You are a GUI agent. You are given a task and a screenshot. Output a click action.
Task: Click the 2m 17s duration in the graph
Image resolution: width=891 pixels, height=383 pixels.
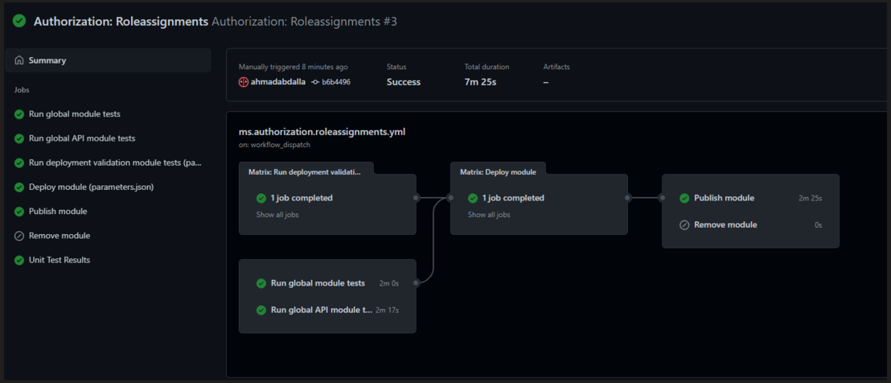point(388,311)
